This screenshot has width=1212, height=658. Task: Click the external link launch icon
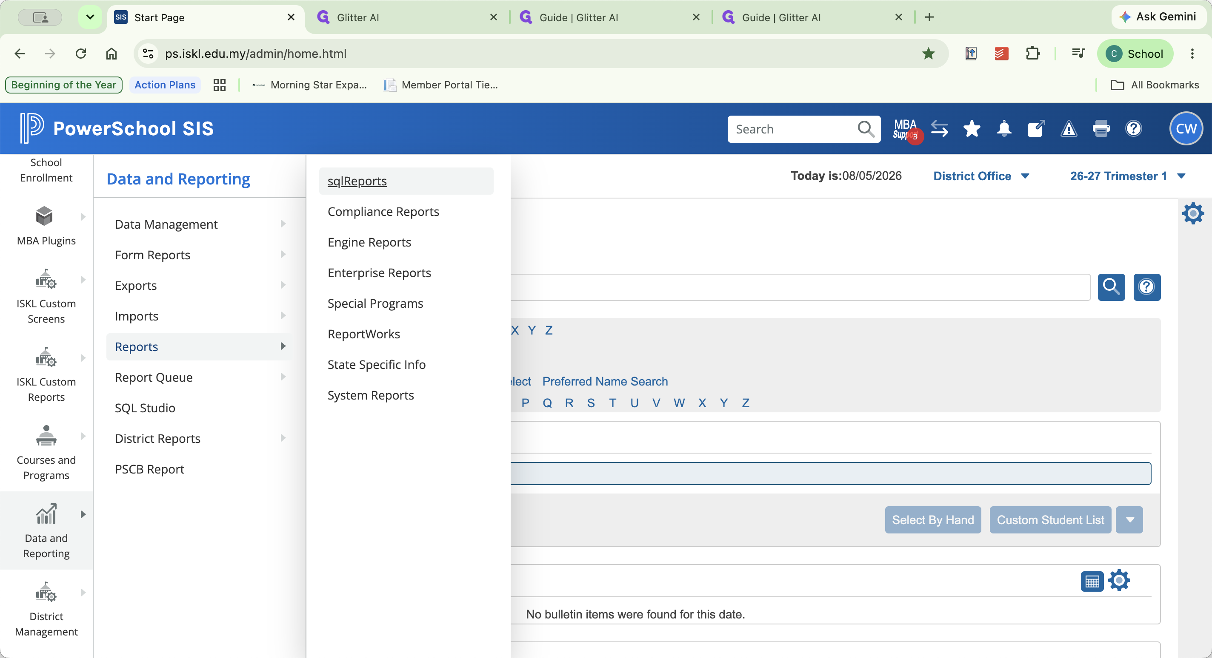coord(1036,129)
